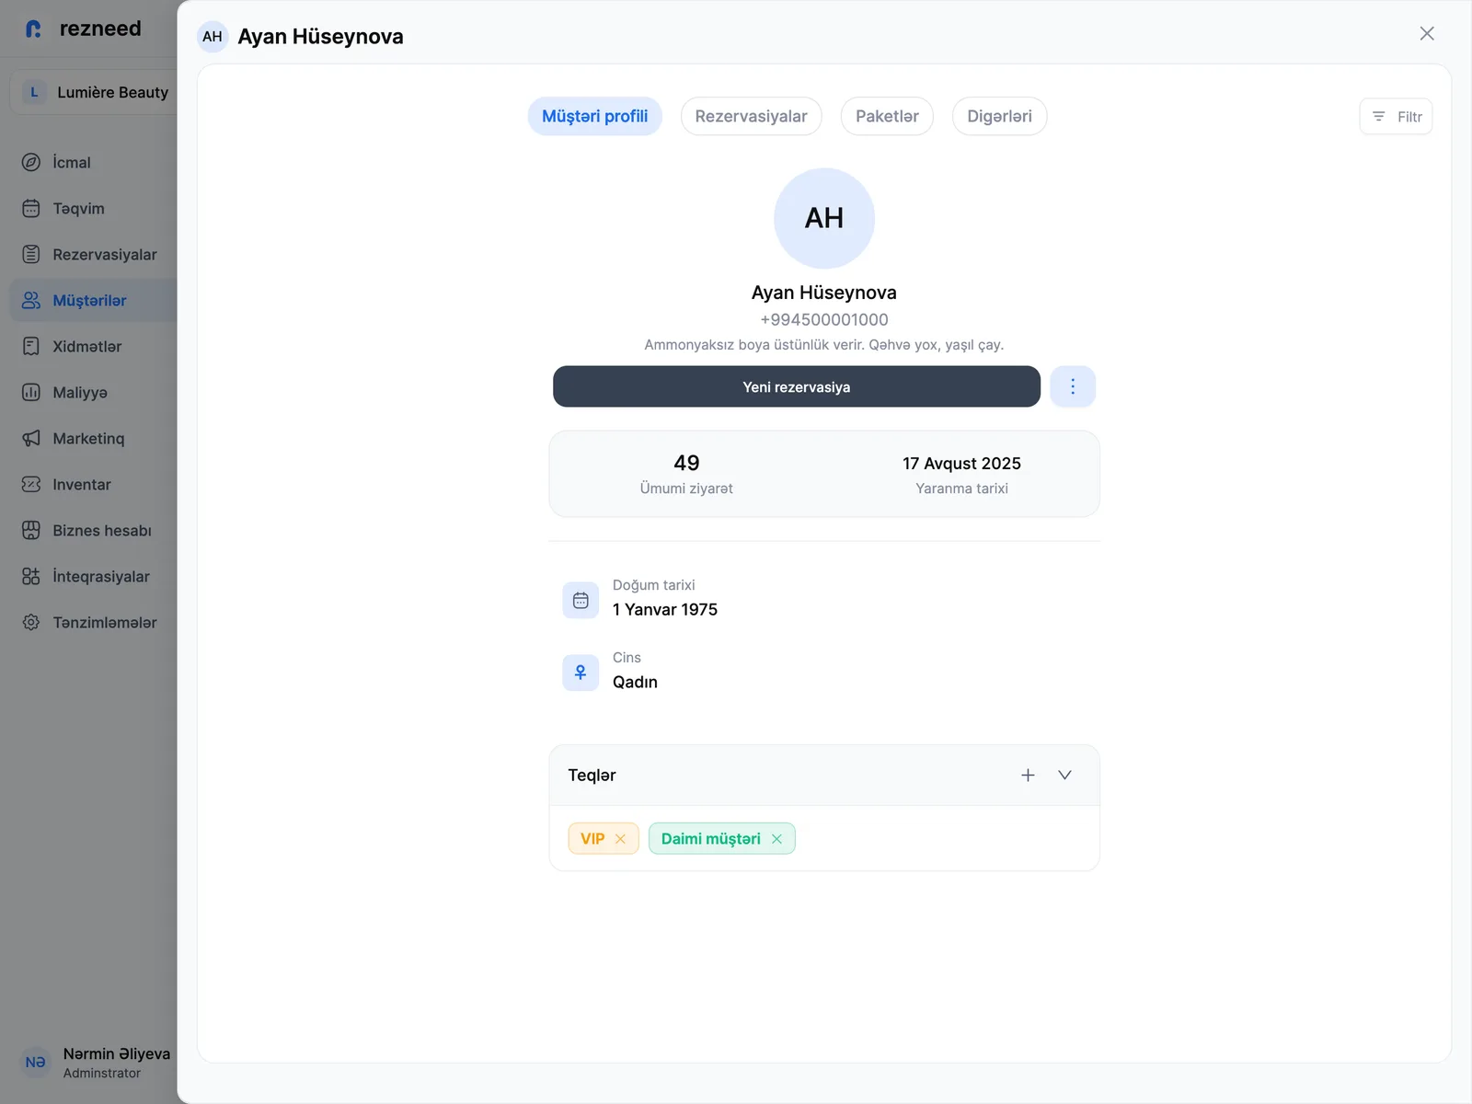
Task: Click the Ammonyaksız boya note text
Action: [824, 345]
